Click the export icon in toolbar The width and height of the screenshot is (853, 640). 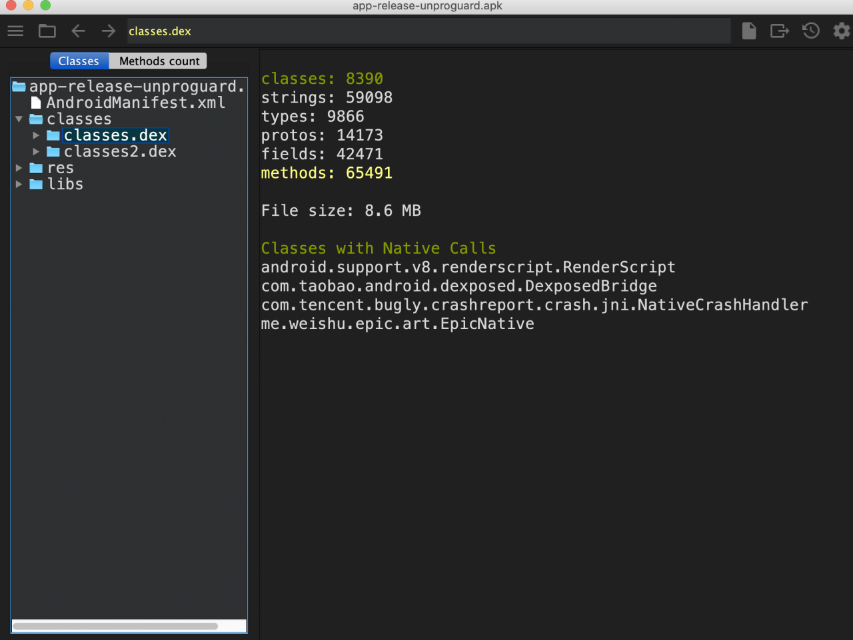pyautogui.click(x=780, y=31)
